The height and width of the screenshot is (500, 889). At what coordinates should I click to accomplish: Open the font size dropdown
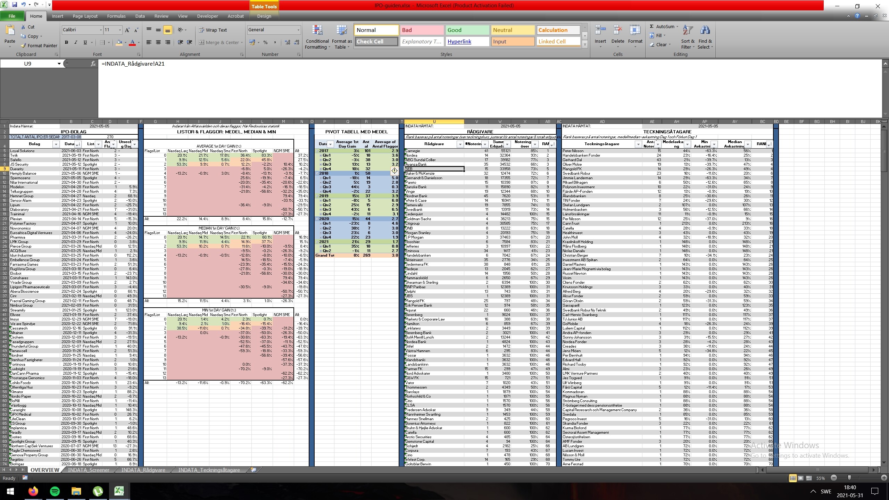click(x=120, y=30)
